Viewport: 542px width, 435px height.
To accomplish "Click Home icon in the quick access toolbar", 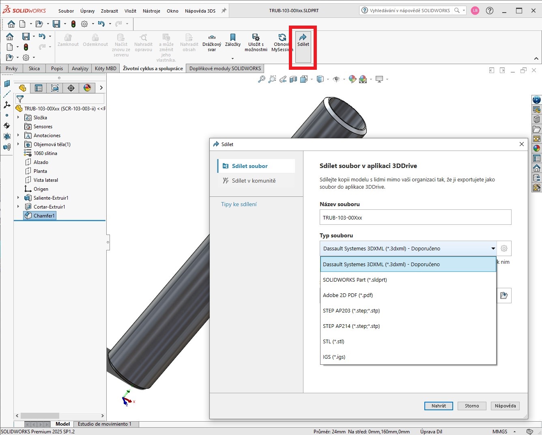I will click(x=11, y=24).
